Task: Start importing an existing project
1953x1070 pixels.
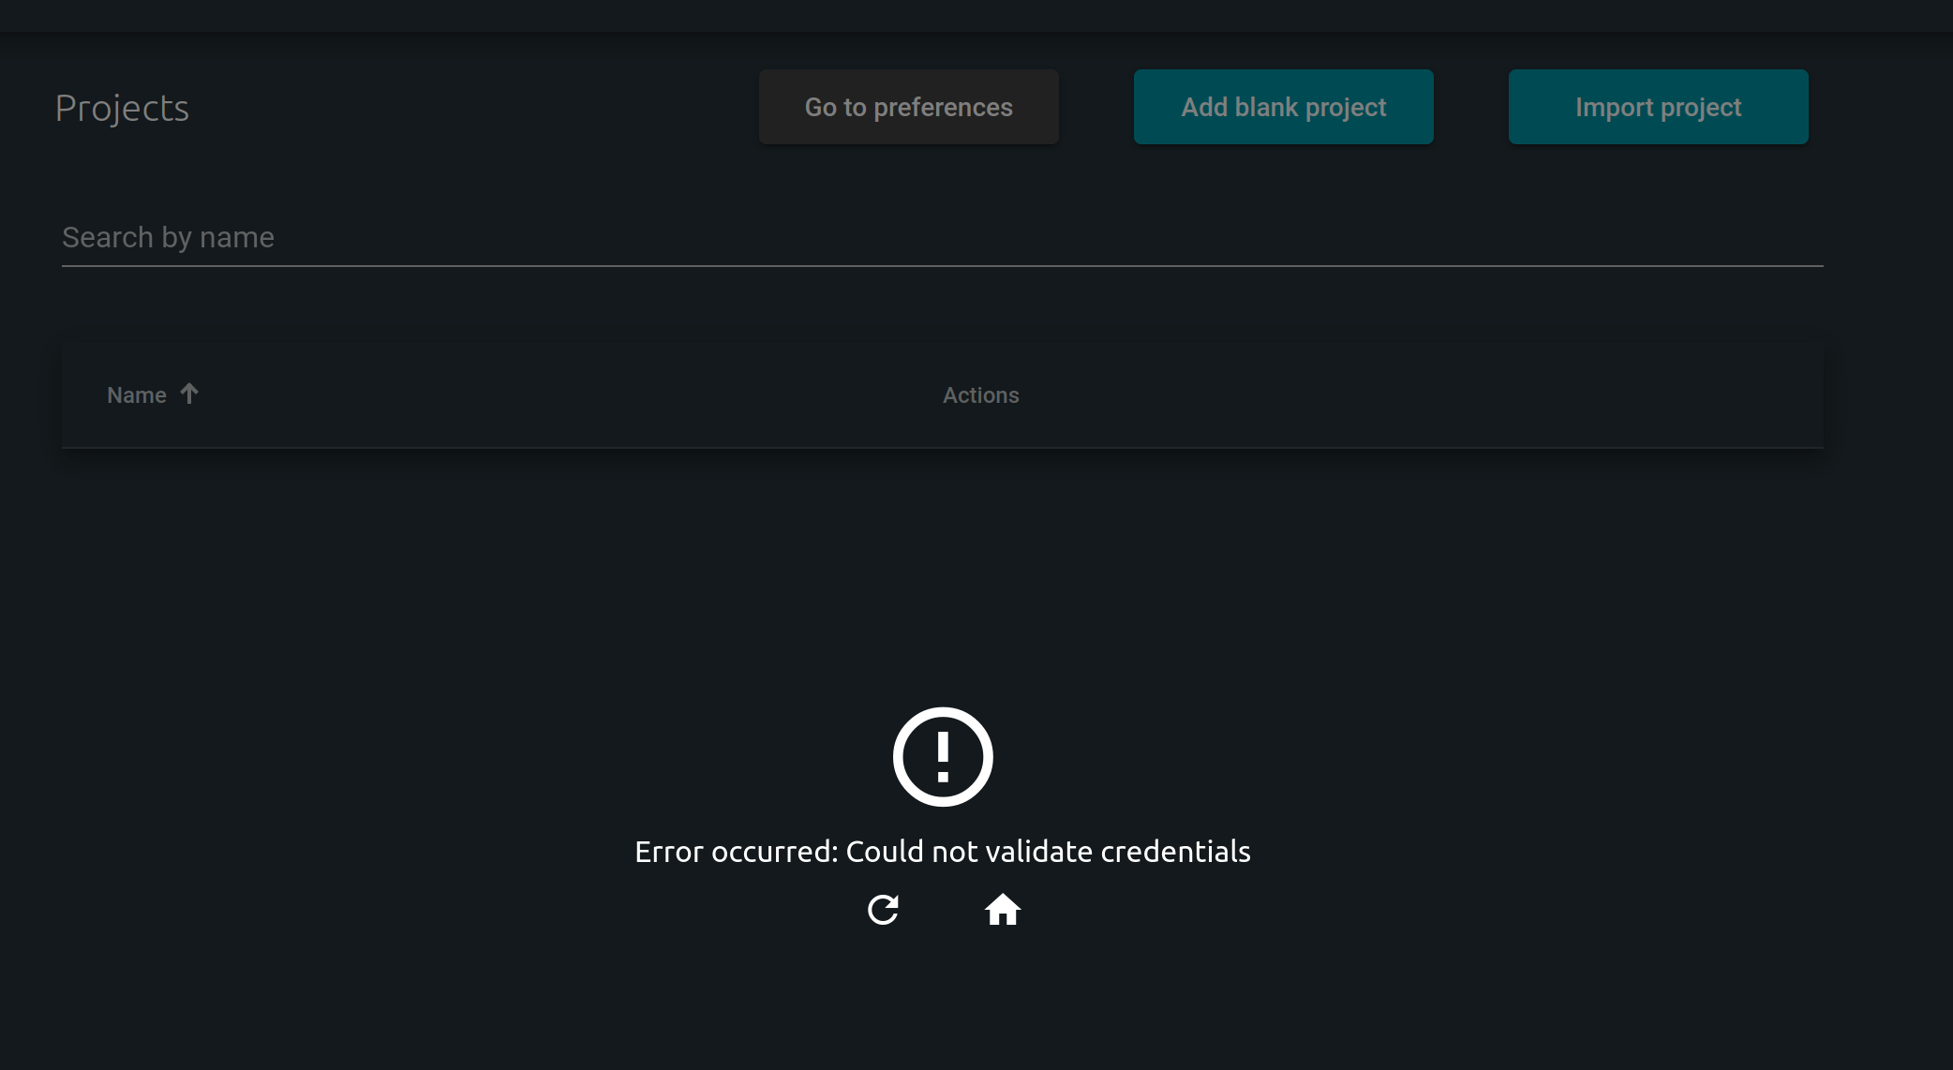Action: pyautogui.click(x=1658, y=106)
